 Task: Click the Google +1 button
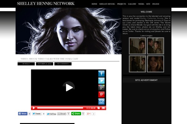[x=89, y=114]
